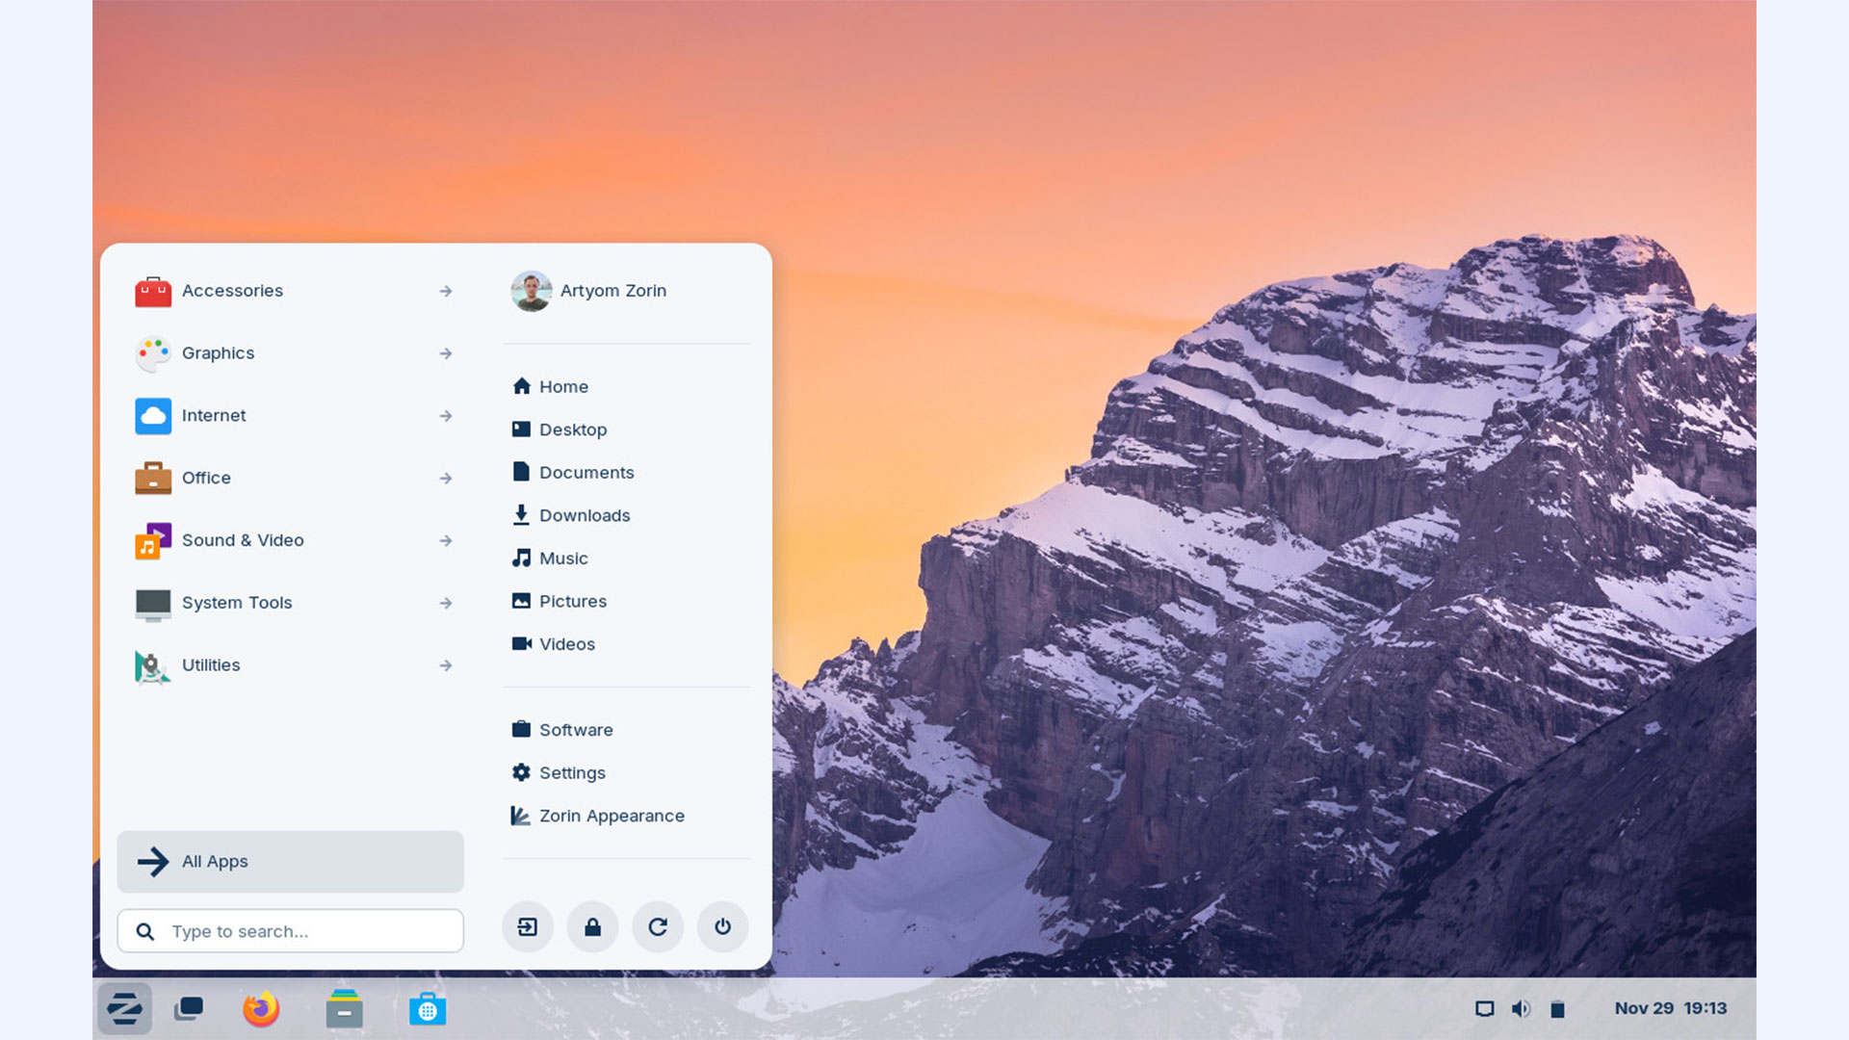This screenshot has height=1040, width=1849.
Task: Click the Downloads label
Action: (585, 516)
